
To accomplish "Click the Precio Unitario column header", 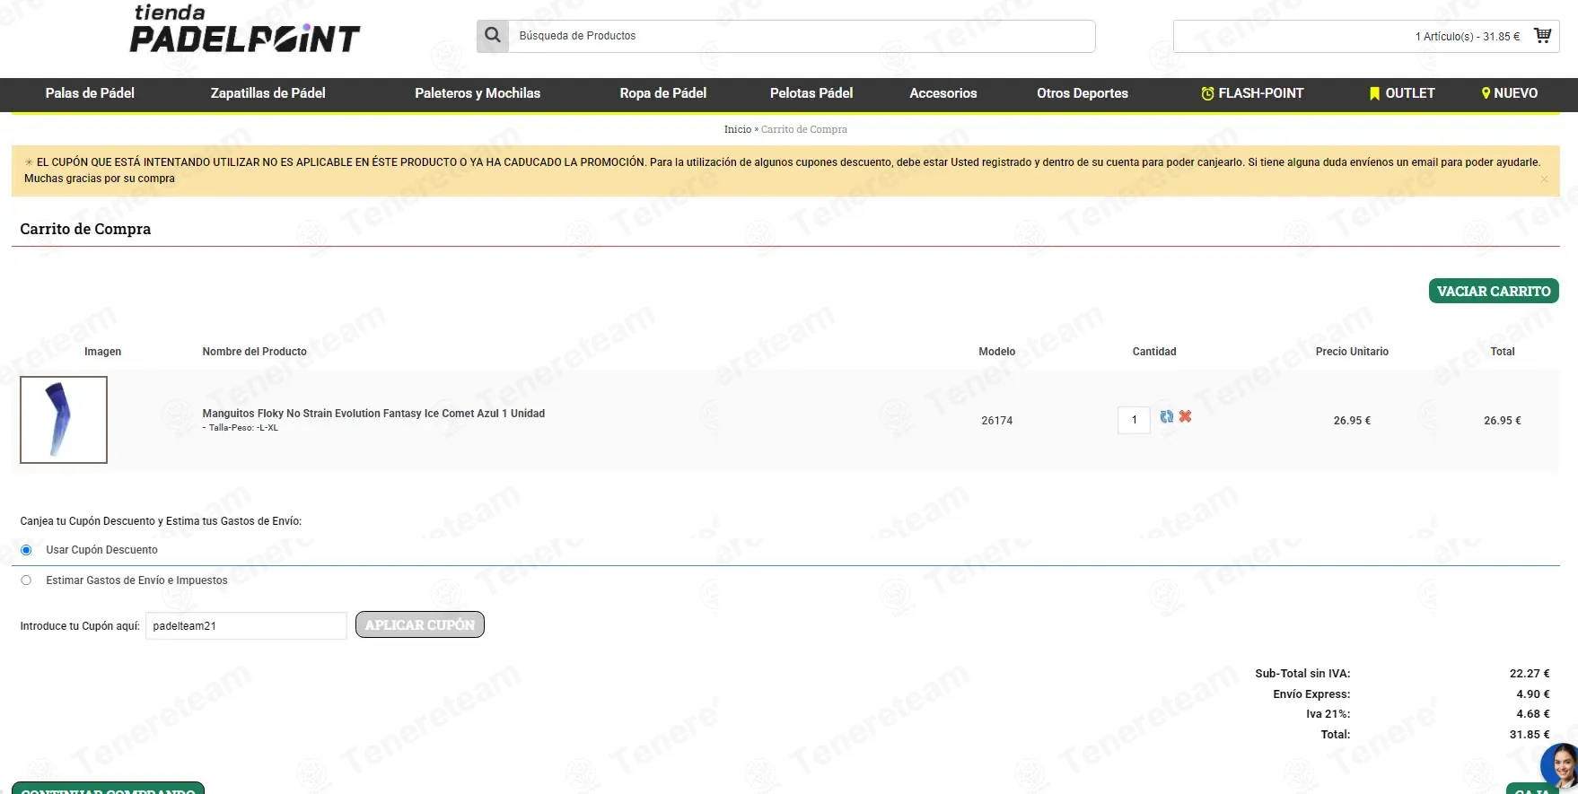I will pyautogui.click(x=1352, y=352).
